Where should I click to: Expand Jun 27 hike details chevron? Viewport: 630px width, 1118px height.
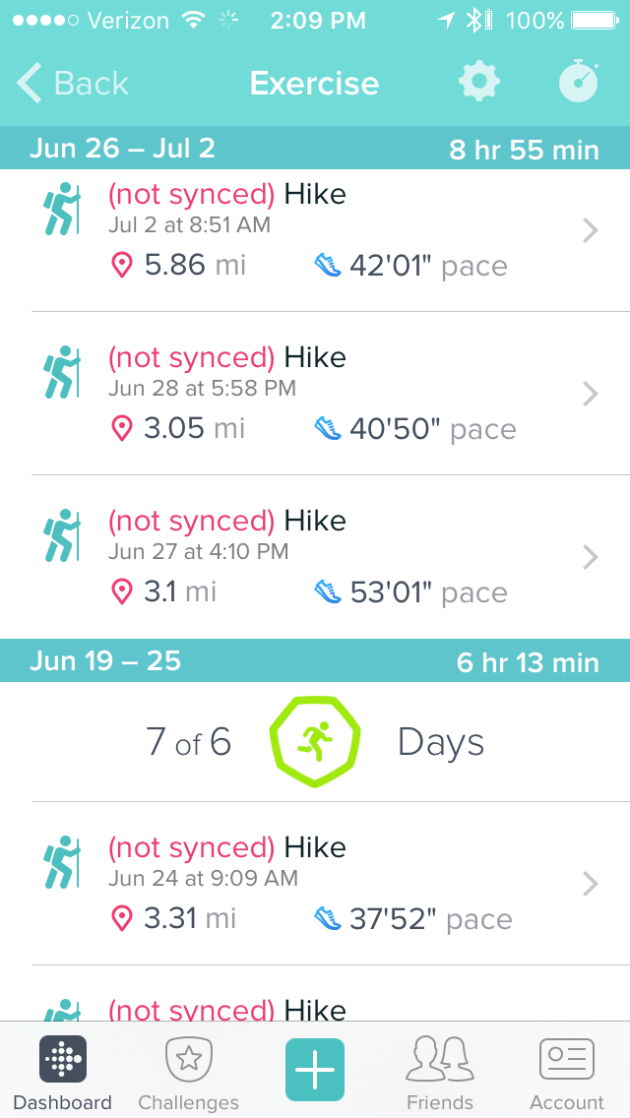[x=591, y=557]
